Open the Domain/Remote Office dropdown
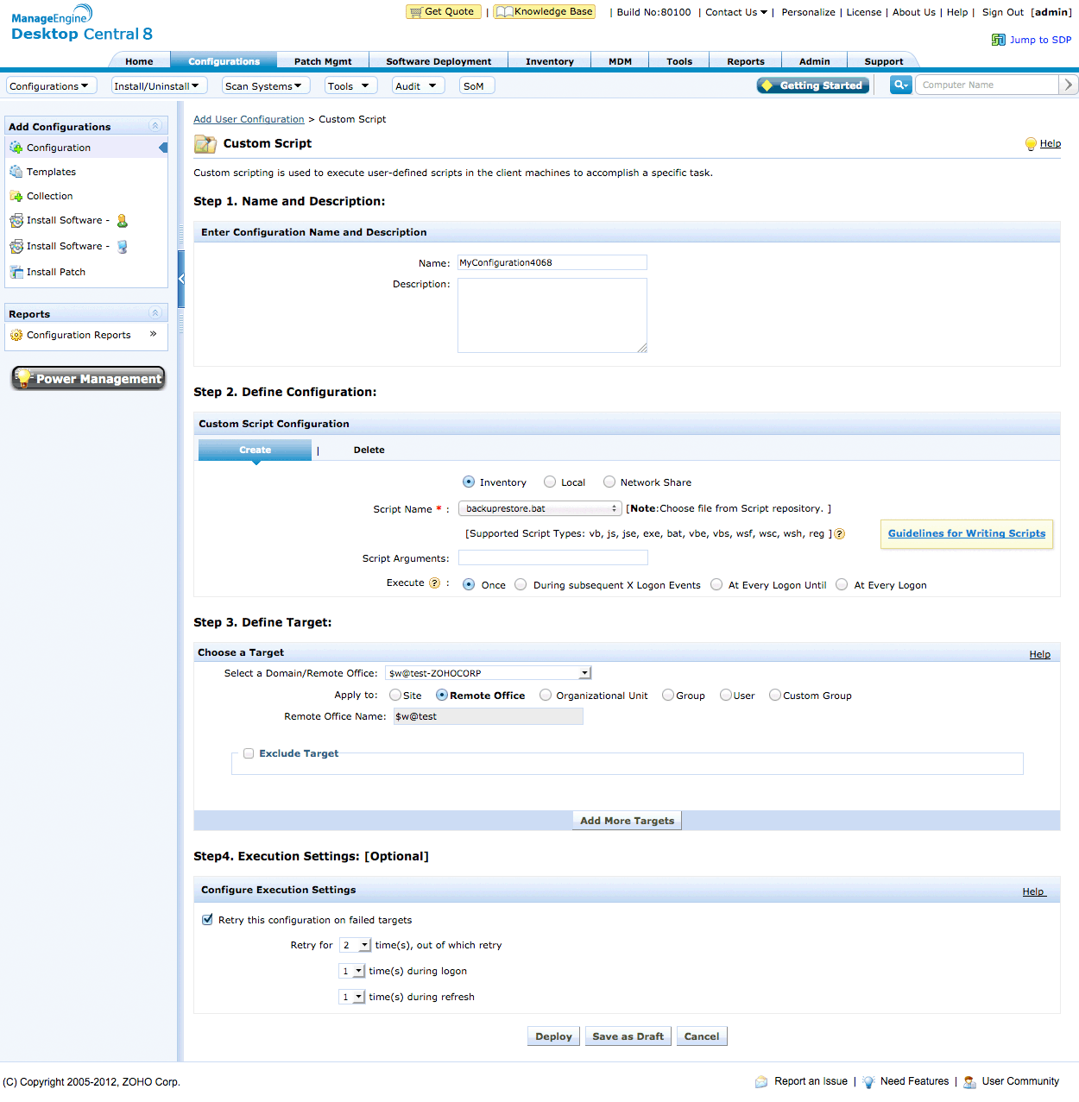Viewport: 1079px width, 1102px height. [x=489, y=673]
